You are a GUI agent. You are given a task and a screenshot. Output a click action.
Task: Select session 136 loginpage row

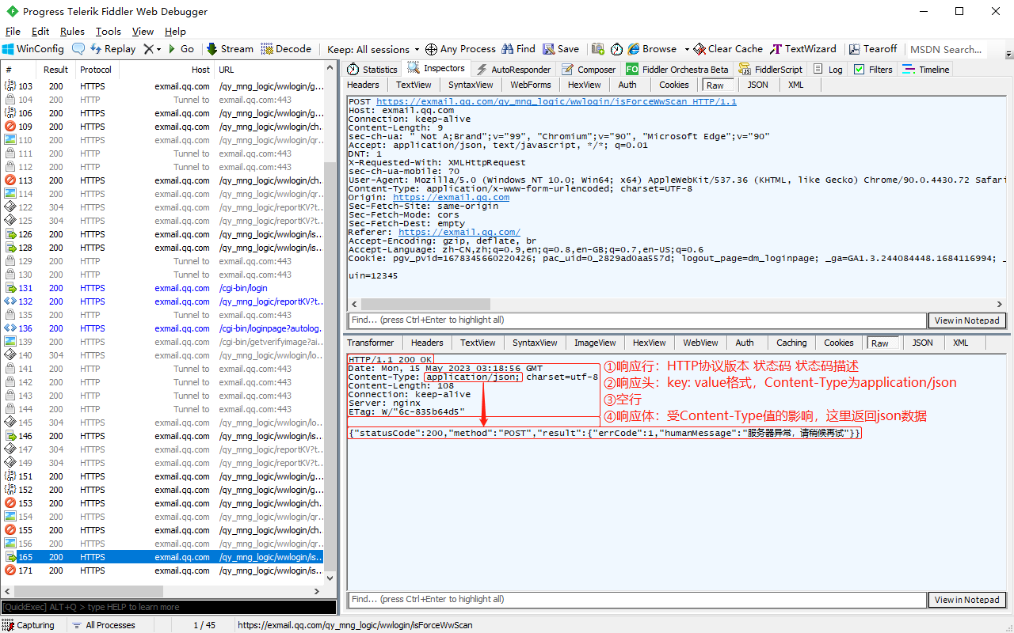click(x=164, y=328)
